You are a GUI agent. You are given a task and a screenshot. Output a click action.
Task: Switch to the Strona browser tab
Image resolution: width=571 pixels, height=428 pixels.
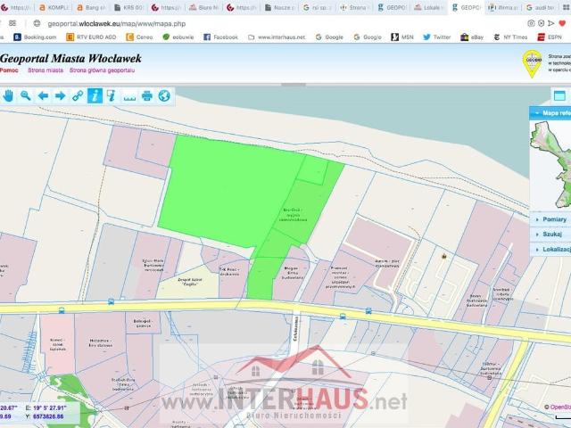click(x=354, y=7)
